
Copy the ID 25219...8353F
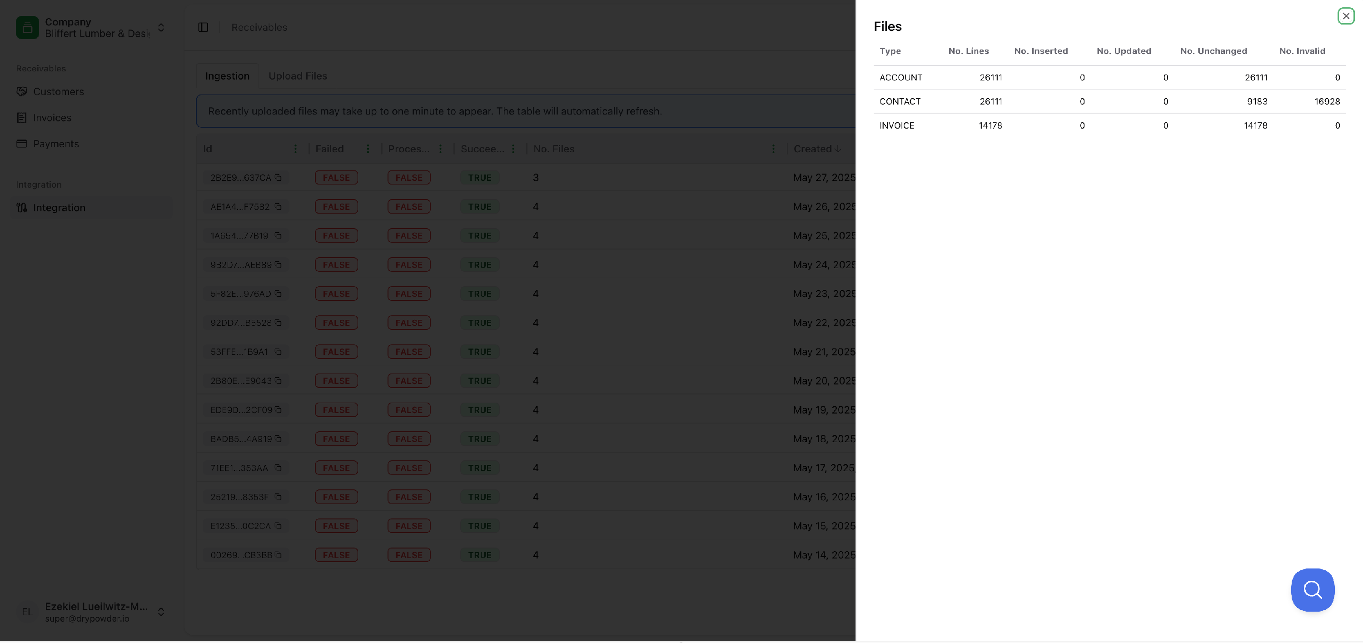[279, 497]
